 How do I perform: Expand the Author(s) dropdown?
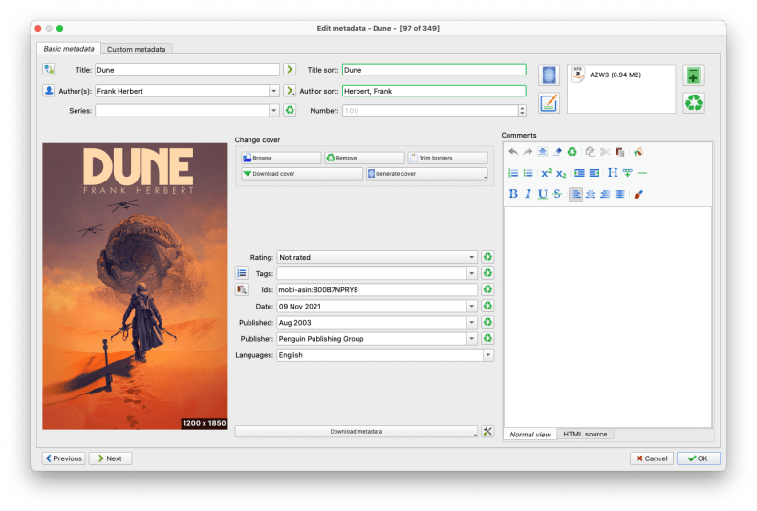click(273, 91)
